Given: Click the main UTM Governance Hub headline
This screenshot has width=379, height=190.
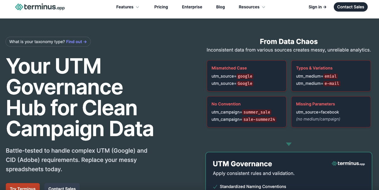Looking at the screenshot, I should tap(80, 98).
